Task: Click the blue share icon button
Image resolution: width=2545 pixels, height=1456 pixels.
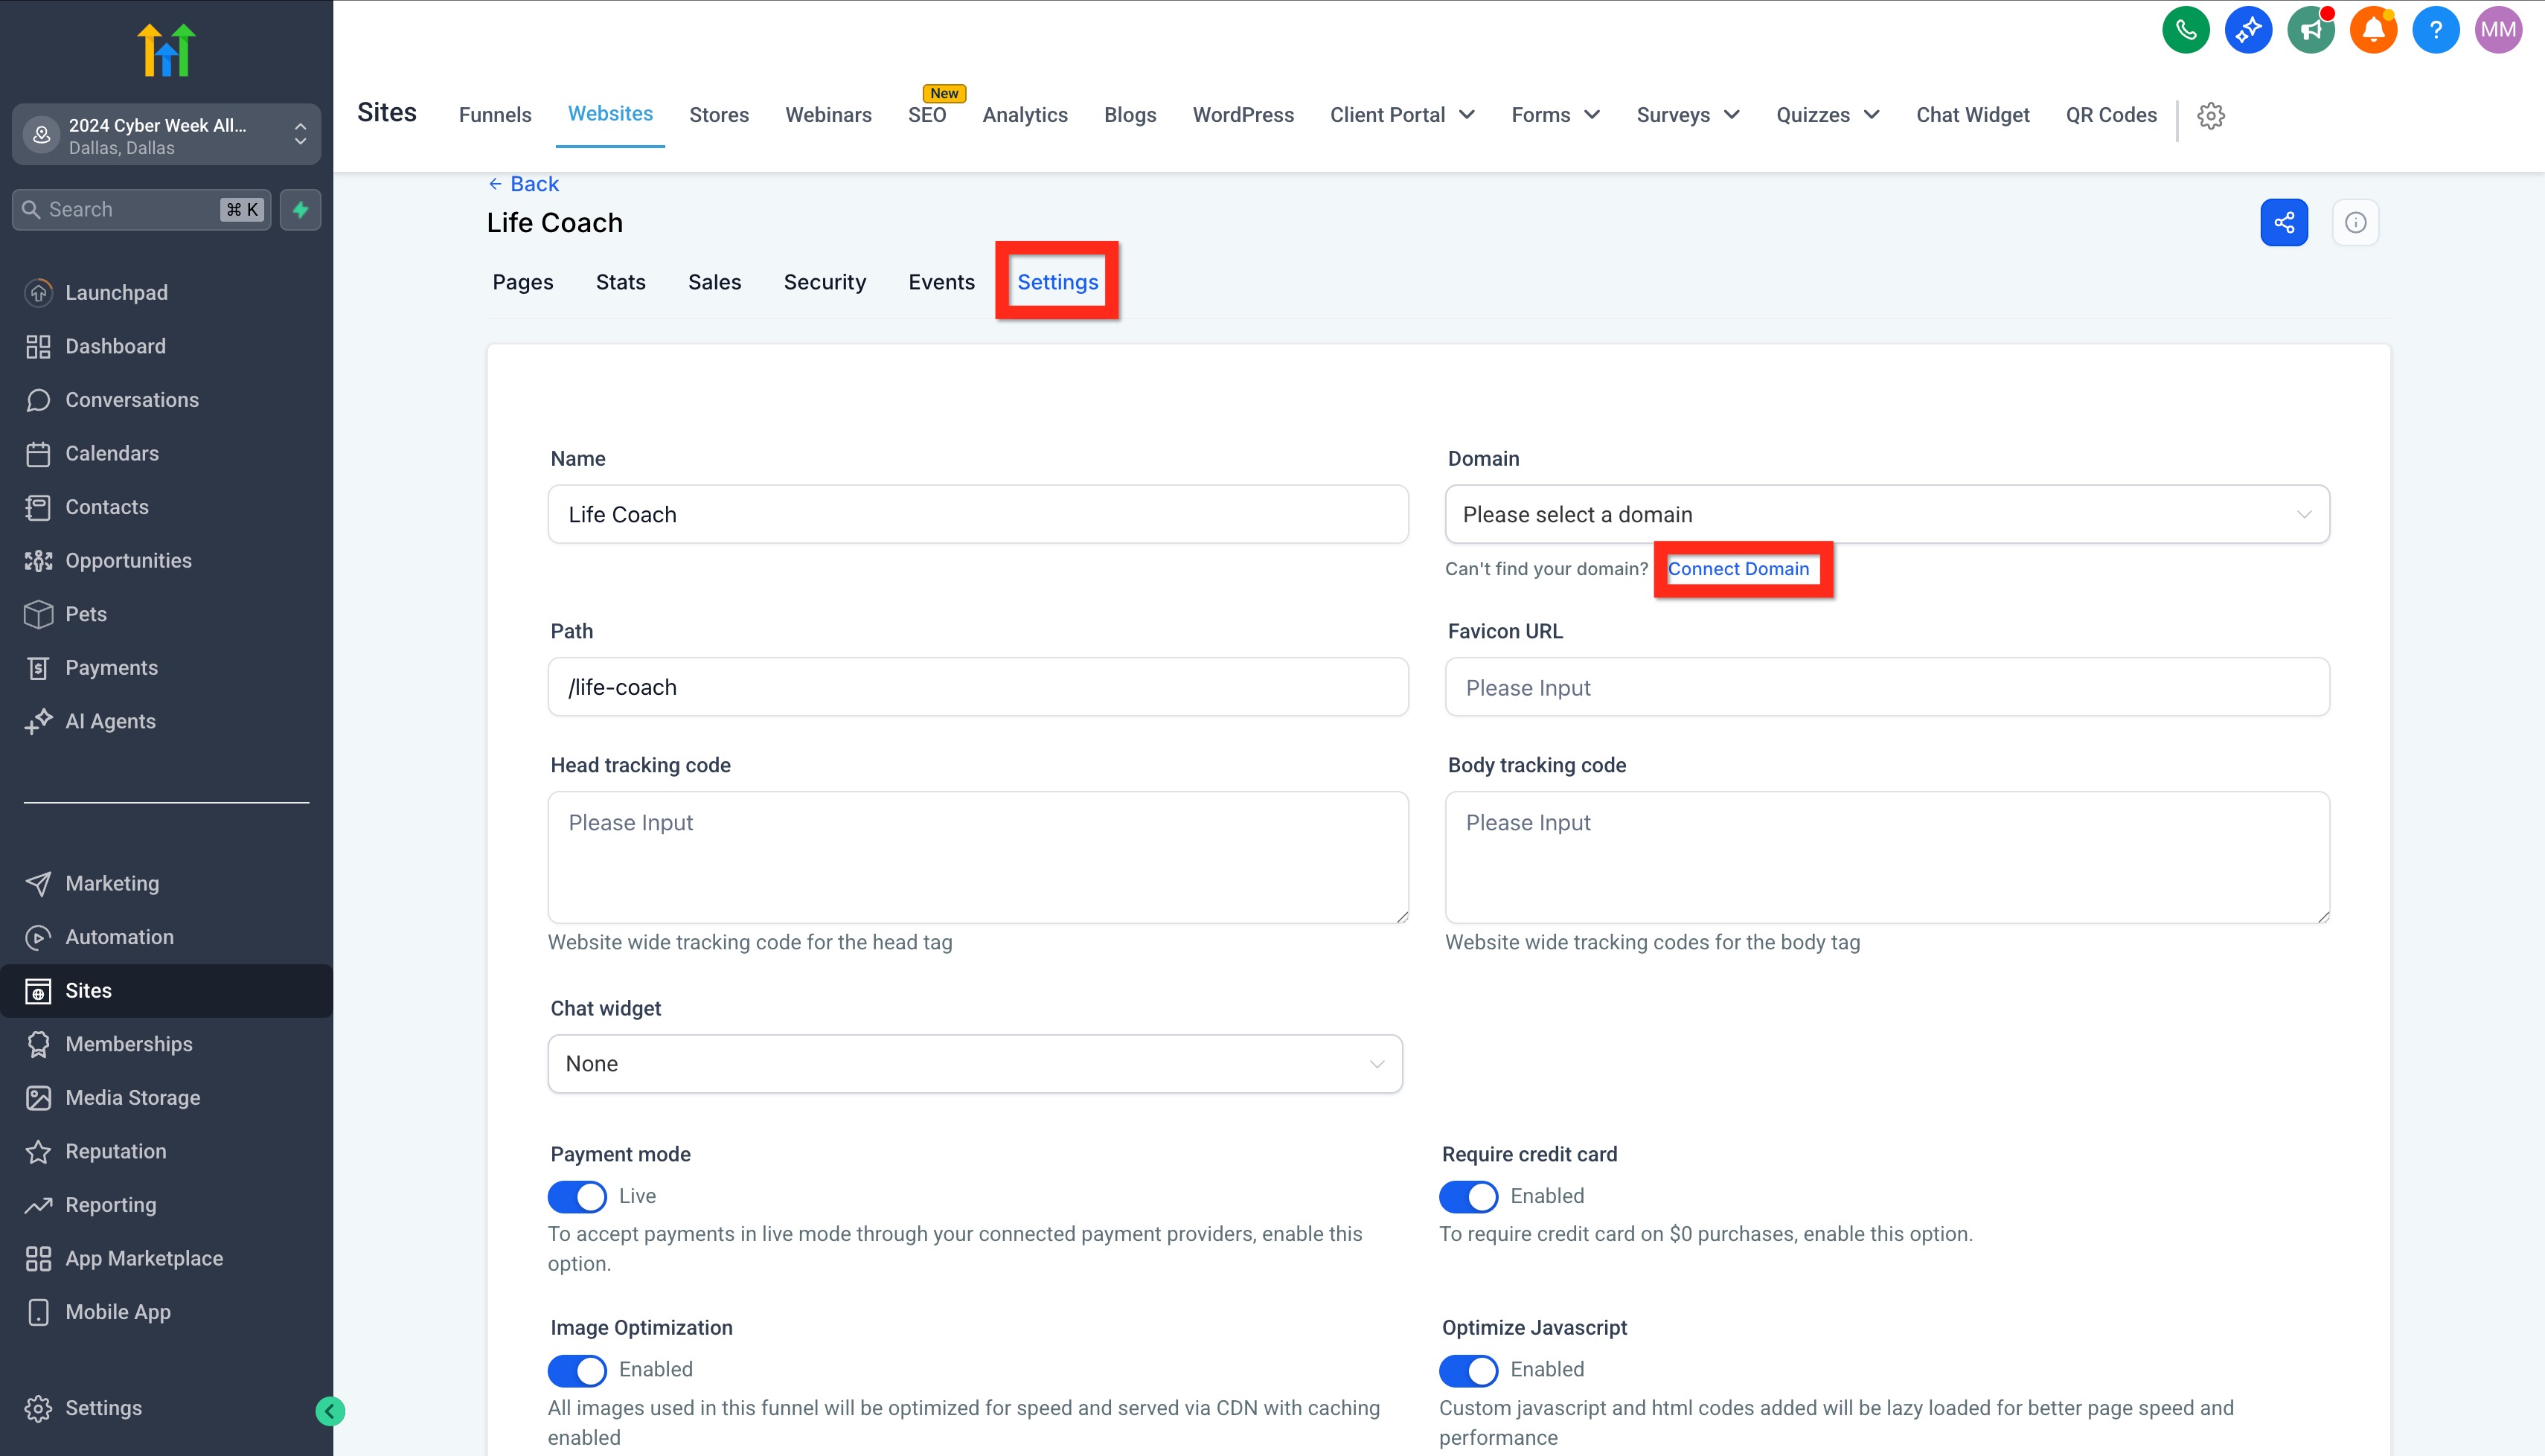Action: (x=2284, y=222)
